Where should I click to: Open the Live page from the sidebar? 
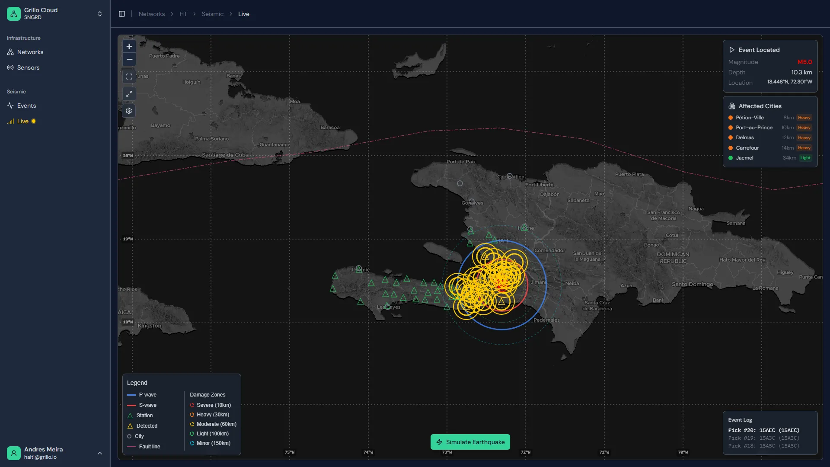click(23, 121)
